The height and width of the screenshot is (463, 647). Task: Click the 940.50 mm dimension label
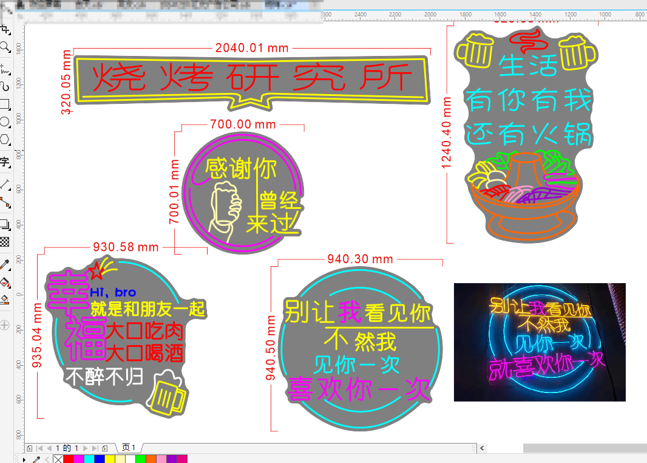click(x=270, y=348)
